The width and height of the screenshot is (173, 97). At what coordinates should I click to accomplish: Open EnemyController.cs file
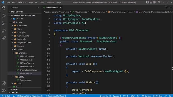(25, 70)
